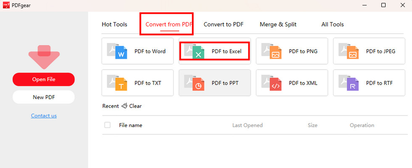Click the PDF to RTF icon
This screenshot has width=412, height=168.
pyautogui.click(x=349, y=83)
